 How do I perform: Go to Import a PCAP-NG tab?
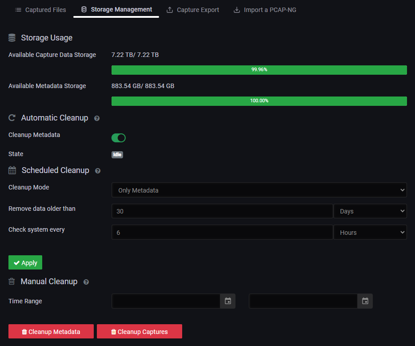pyautogui.click(x=265, y=10)
